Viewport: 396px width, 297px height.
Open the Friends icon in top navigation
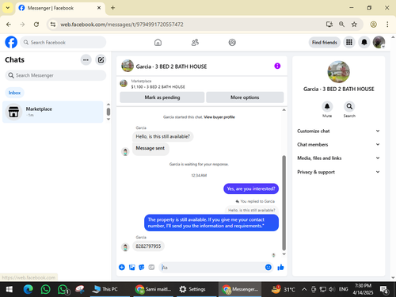195,42
